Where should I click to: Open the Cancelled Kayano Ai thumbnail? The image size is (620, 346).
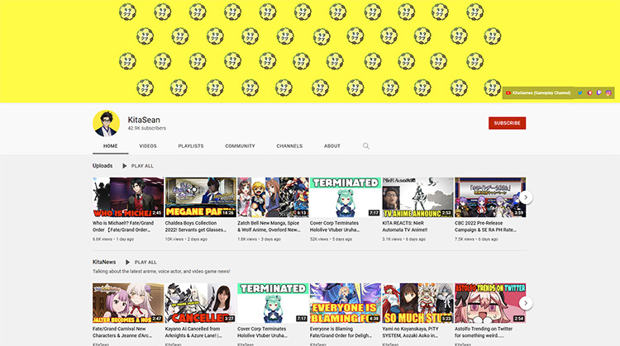[201, 303]
